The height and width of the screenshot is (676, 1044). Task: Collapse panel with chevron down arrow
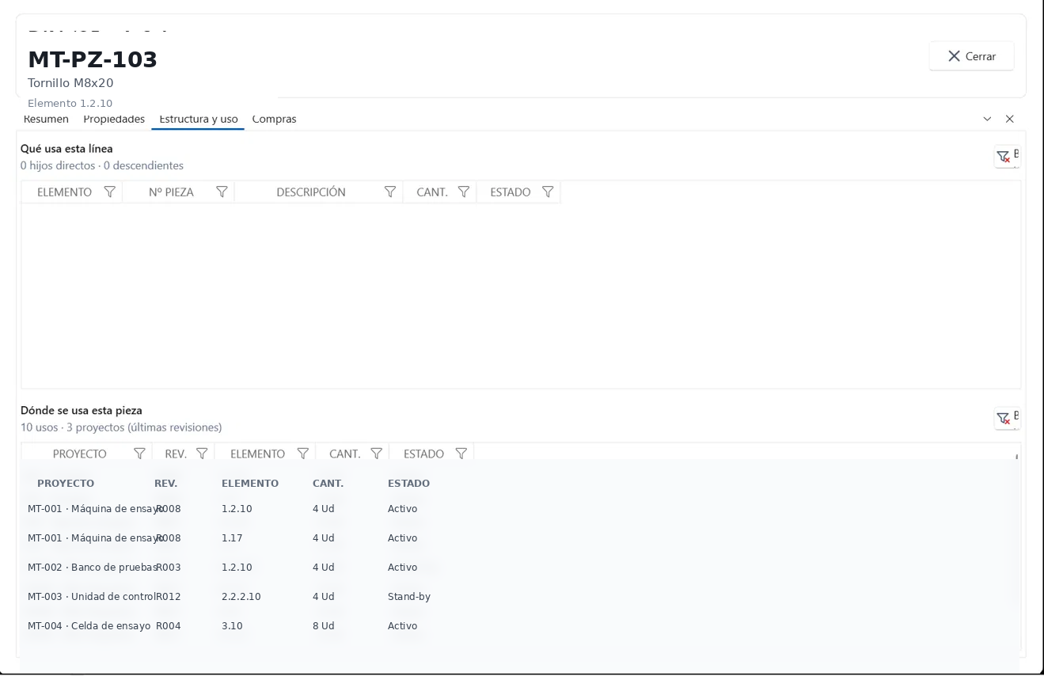(987, 119)
